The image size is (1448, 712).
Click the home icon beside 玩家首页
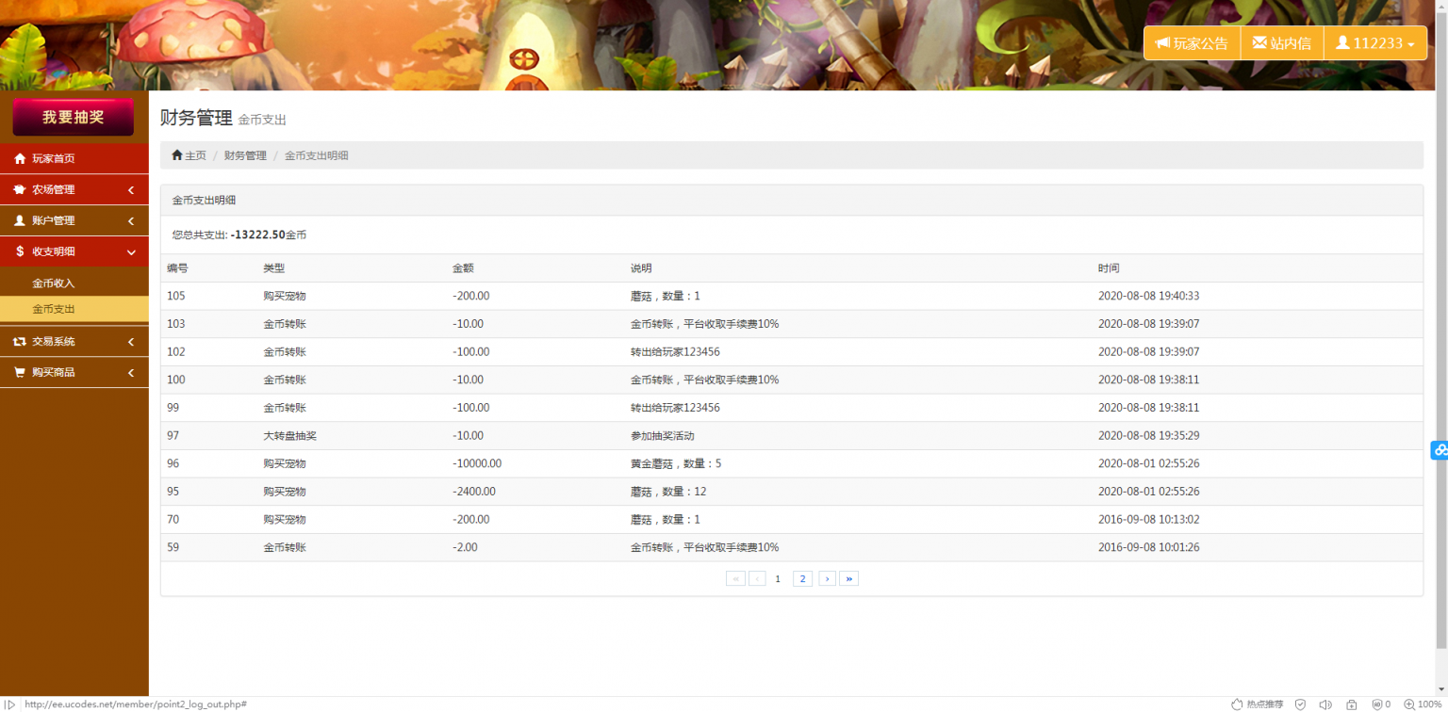pos(20,159)
